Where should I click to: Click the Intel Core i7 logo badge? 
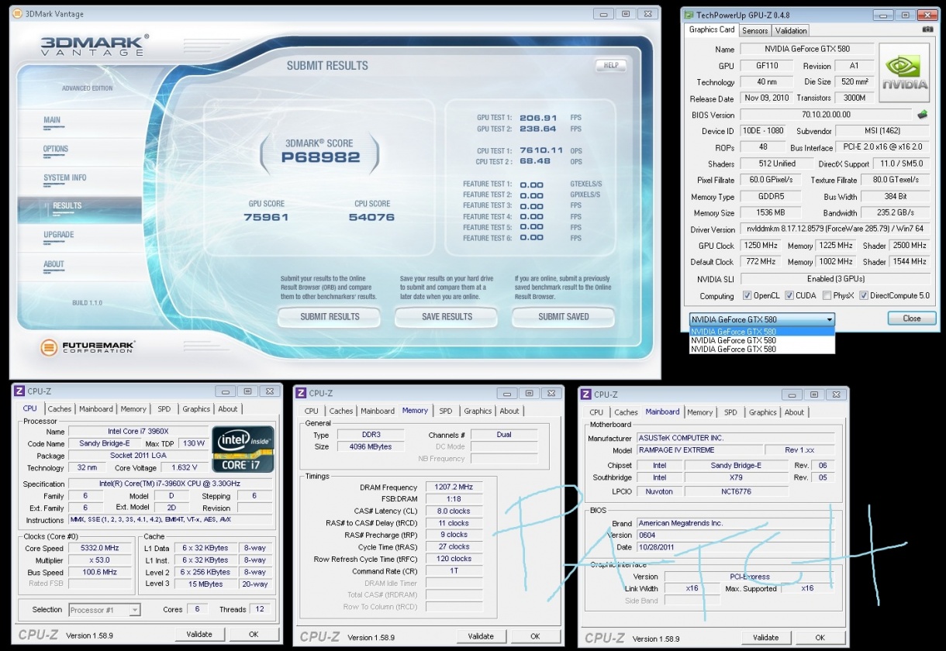(243, 449)
